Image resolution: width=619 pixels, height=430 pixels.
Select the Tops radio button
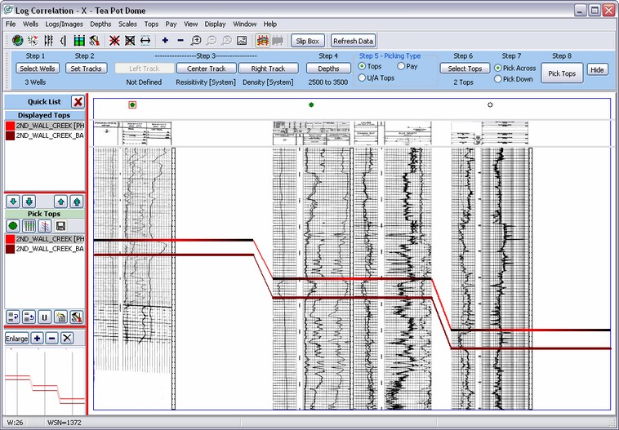(363, 66)
